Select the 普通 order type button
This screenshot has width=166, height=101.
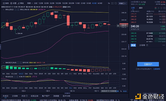coord(133,45)
